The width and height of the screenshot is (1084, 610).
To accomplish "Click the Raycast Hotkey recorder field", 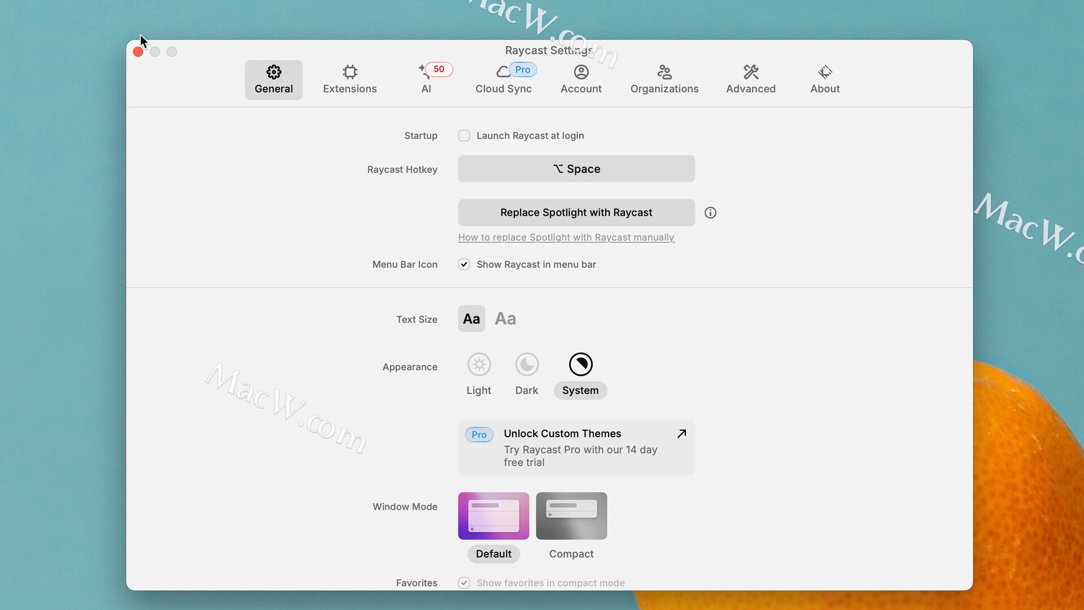I will pyautogui.click(x=576, y=169).
